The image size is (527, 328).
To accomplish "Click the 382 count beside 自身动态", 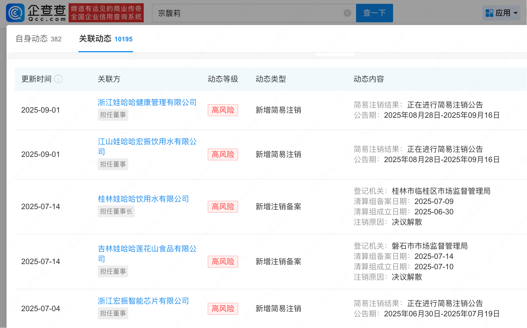I will pos(56,39).
